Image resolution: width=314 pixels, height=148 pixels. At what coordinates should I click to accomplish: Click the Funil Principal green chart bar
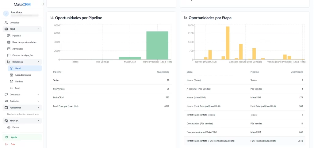pos(157,45)
